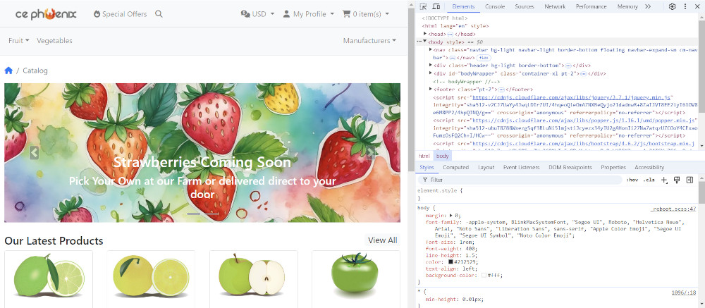Open the search magnifier in the navbar
The image size is (705, 308).
point(159,14)
